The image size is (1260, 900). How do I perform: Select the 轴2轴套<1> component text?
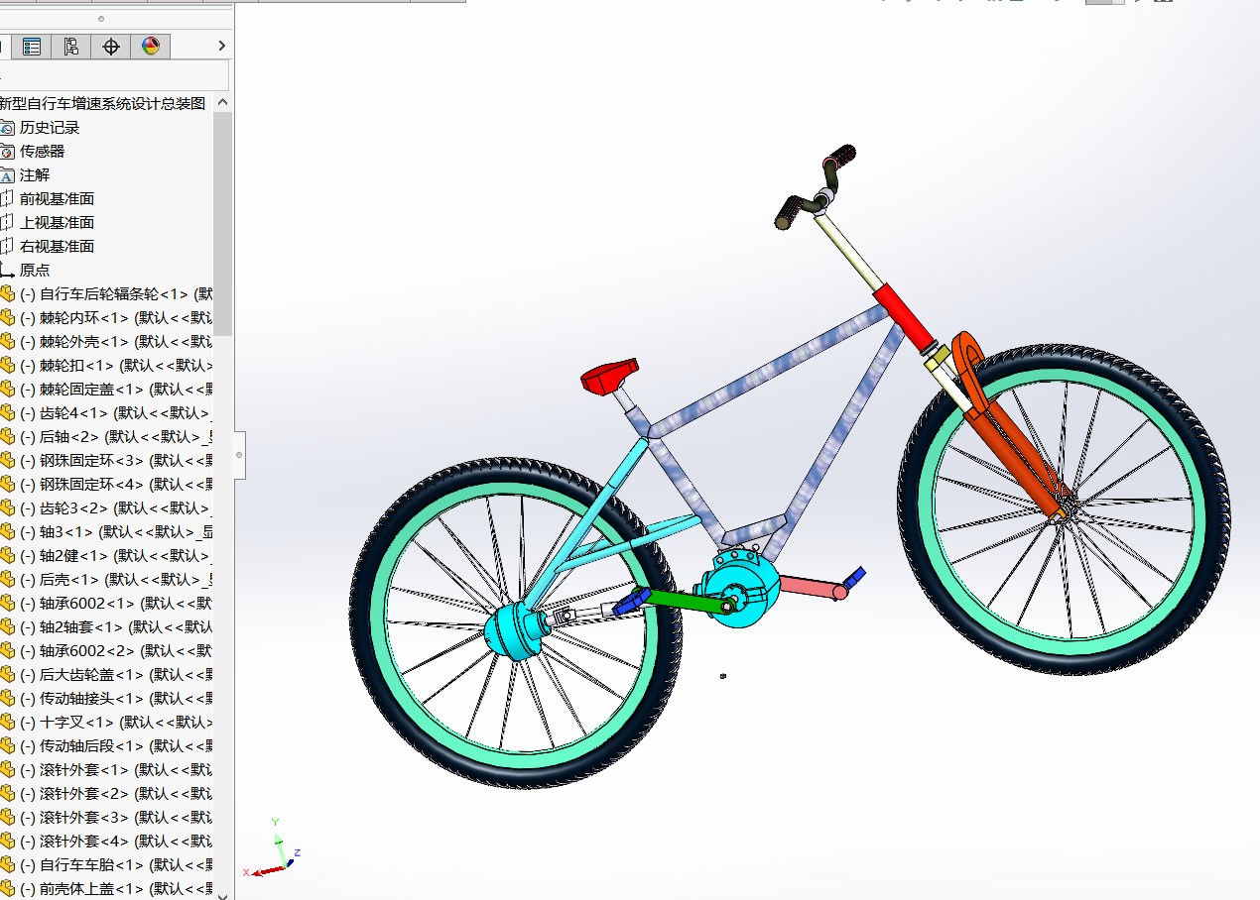[115, 627]
